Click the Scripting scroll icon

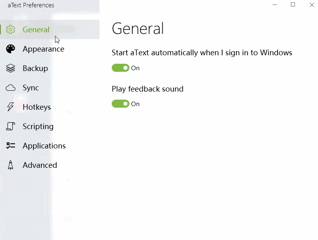click(x=11, y=126)
